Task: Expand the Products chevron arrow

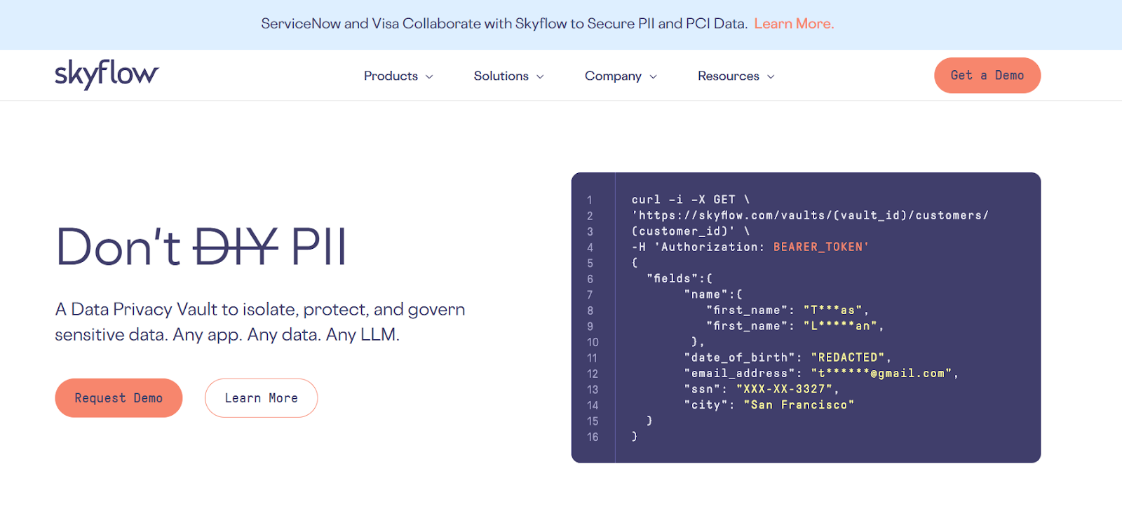Action: [x=429, y=76]
